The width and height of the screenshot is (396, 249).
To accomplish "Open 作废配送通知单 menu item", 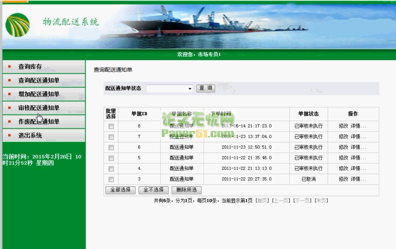I will [38, 122].
